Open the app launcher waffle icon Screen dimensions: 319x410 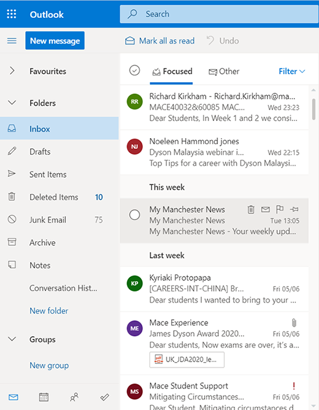pos(12,14)
